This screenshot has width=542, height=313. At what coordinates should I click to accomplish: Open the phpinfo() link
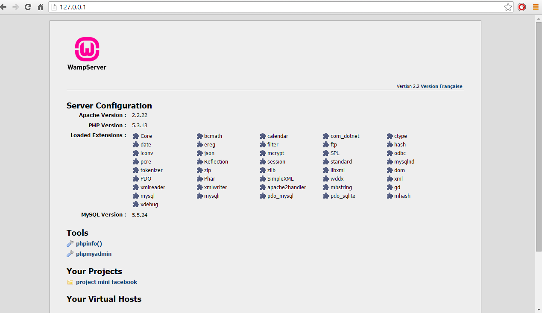(x=89, y=244)
